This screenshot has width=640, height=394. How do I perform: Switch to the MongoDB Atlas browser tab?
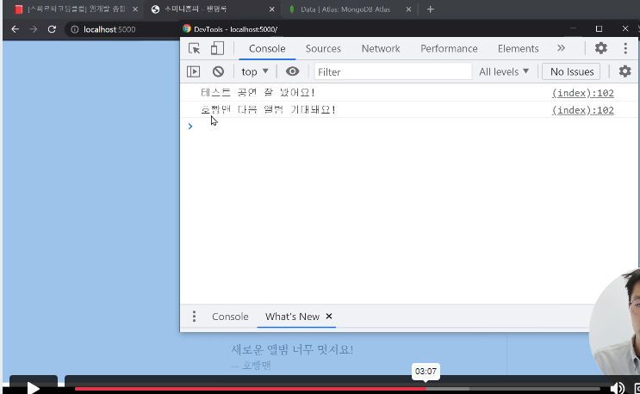pos(345,9)
